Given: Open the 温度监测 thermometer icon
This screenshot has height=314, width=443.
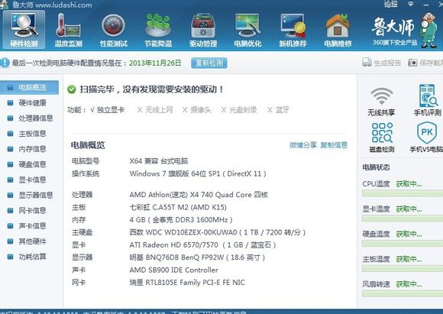Looking at the screenshot, I should (x=68, y=31).
